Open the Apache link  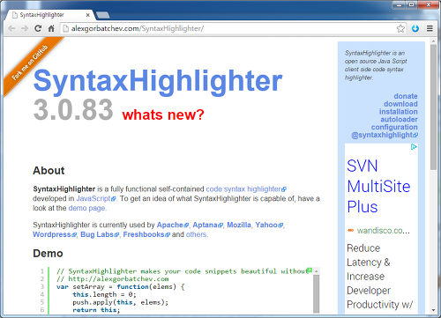pyautogui.click(x=173, y=225)
